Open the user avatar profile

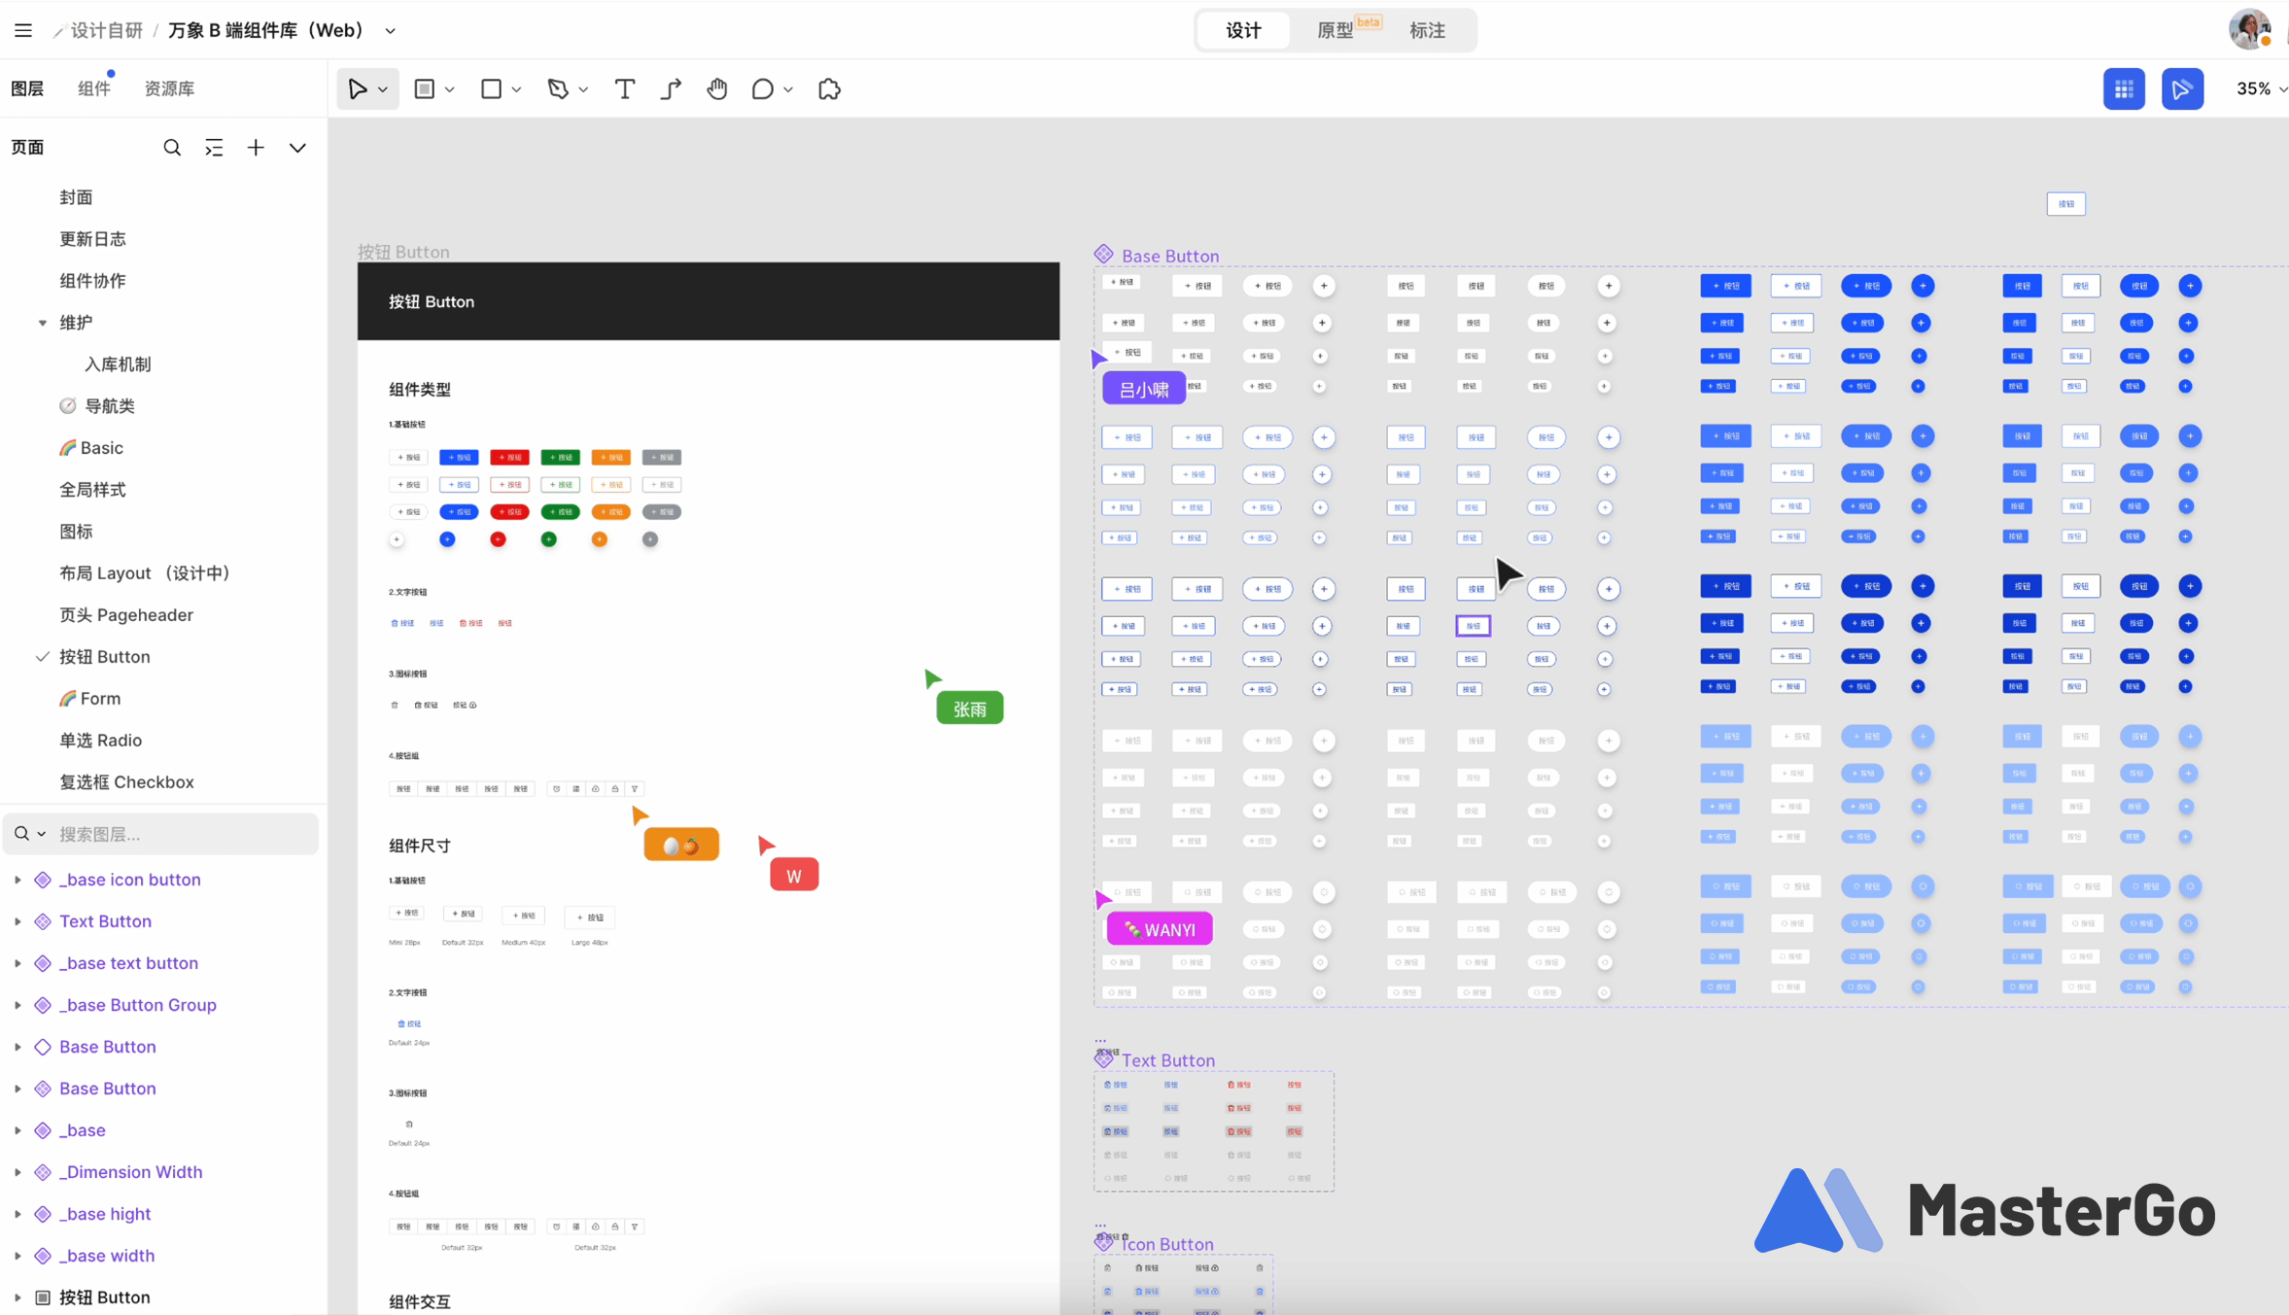point(2250,29)
